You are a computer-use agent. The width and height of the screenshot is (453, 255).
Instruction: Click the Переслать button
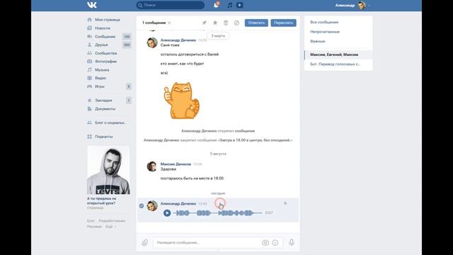point(283,23)
